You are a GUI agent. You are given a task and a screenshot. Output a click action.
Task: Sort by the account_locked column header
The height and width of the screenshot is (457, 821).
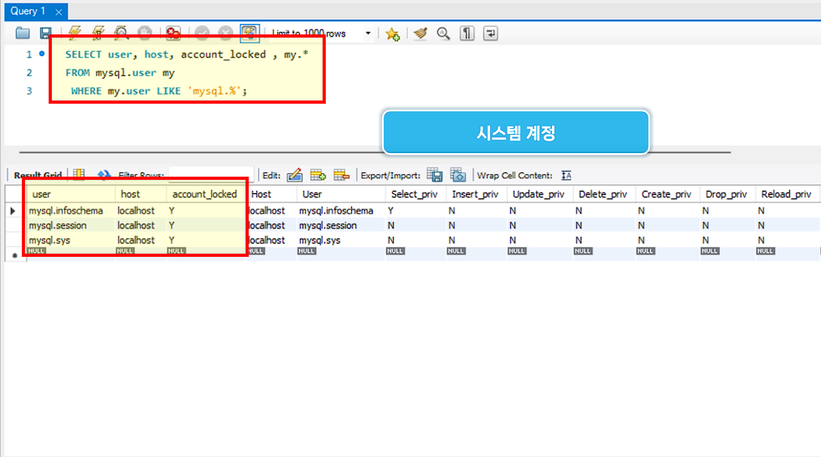(204, 194)
